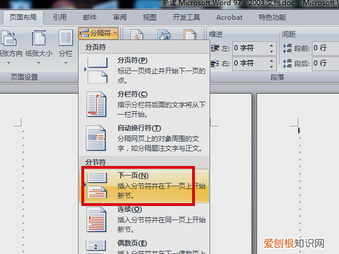Image resolution: width=339 pixels, height=254 pixels.
Task: Click the 间距 spacing label
Action: click(x=289, y=34)
